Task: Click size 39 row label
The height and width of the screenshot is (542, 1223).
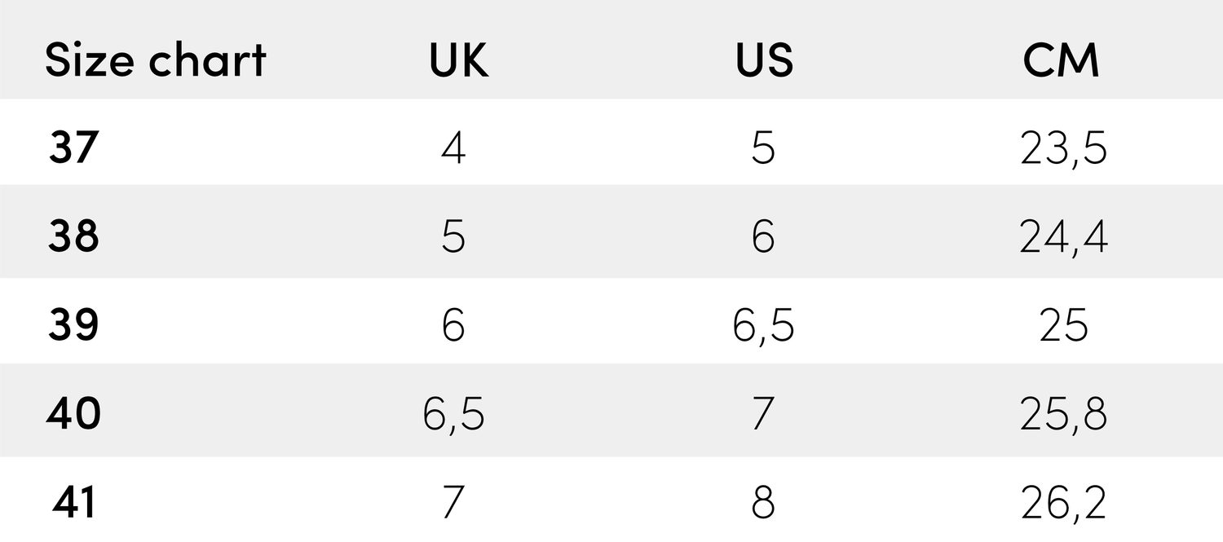Action: coord(73,325)
